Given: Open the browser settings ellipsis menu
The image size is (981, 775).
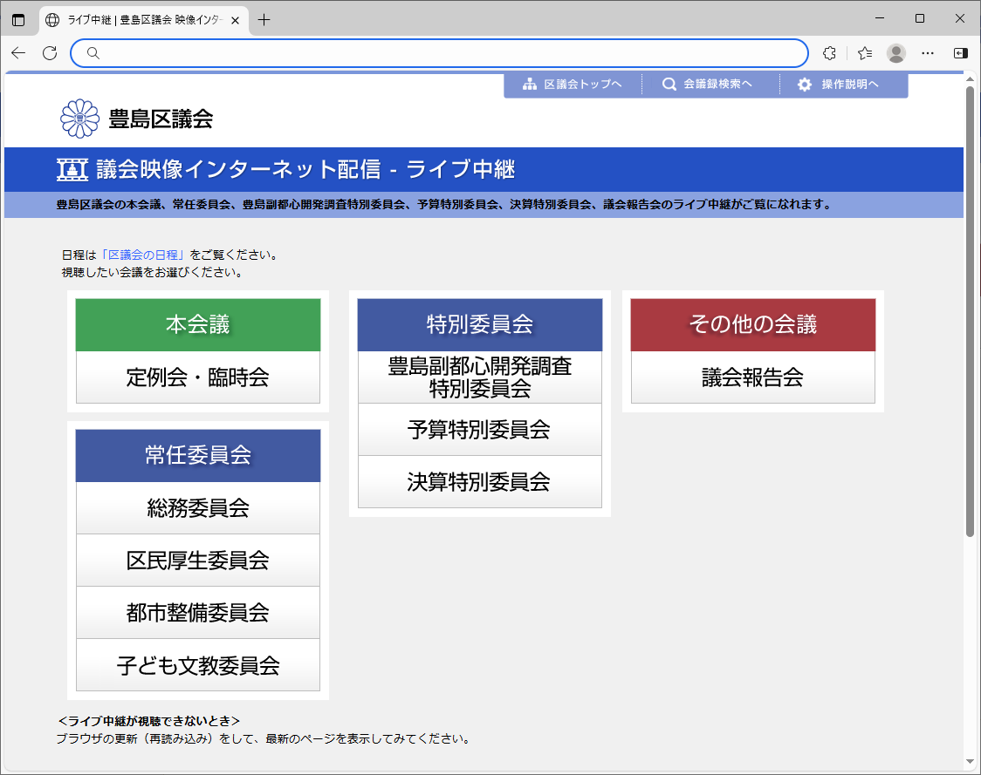Looking at the screenshot, I should (928, 53).
